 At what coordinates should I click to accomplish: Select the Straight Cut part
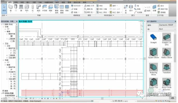coord(166,39)
